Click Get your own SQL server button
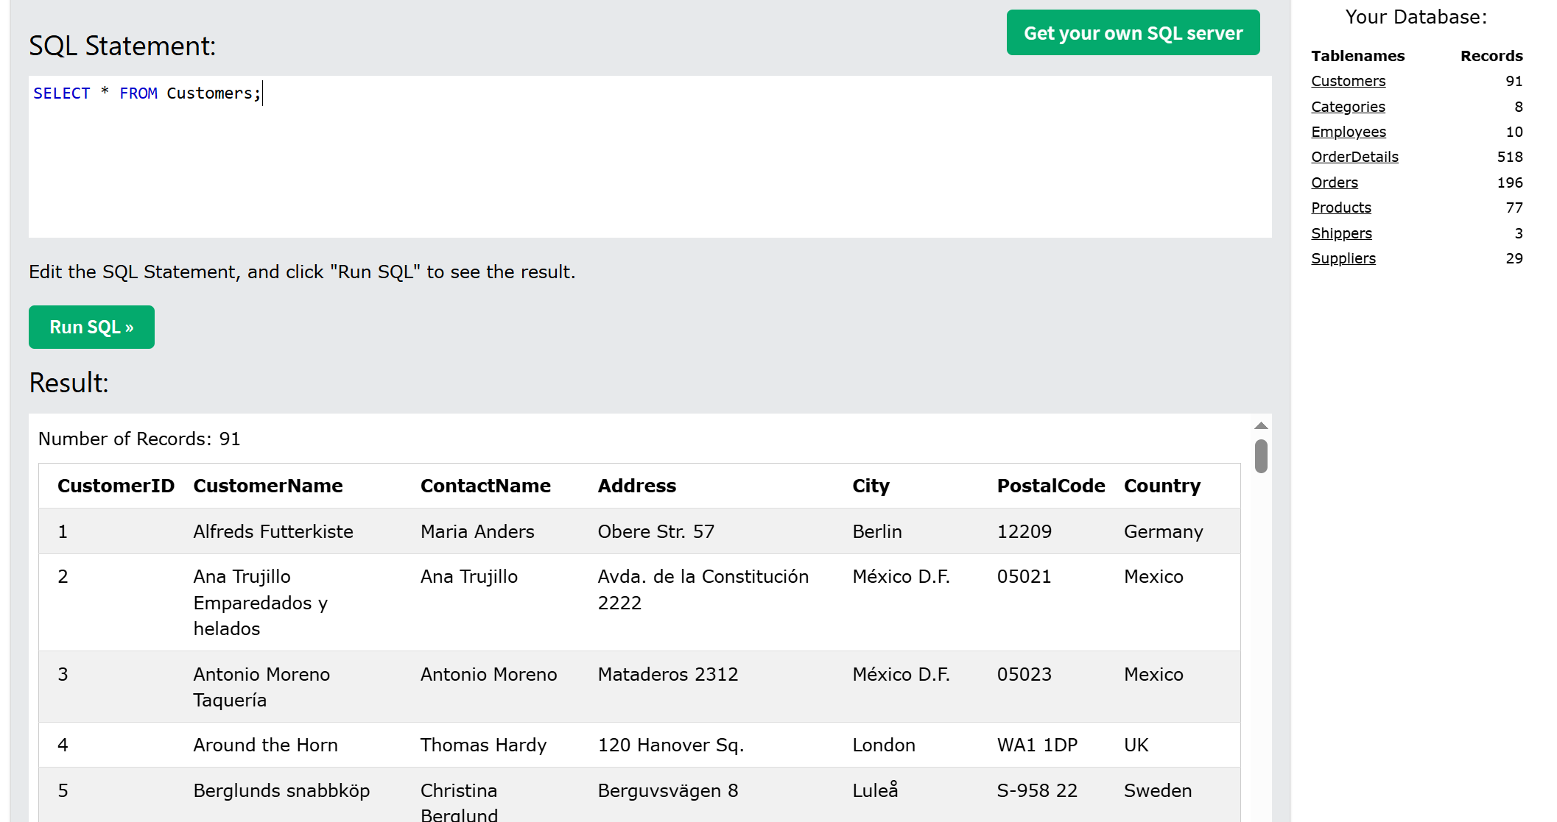Image resolution: width=1557 pixels, height=822 pixels. [1132, 33]
